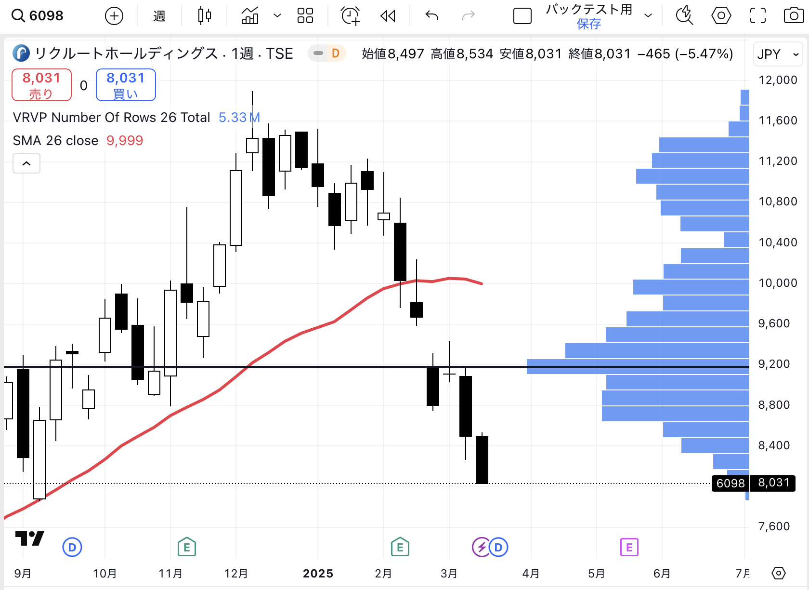Click the 8,031 買い buy button

126,85
